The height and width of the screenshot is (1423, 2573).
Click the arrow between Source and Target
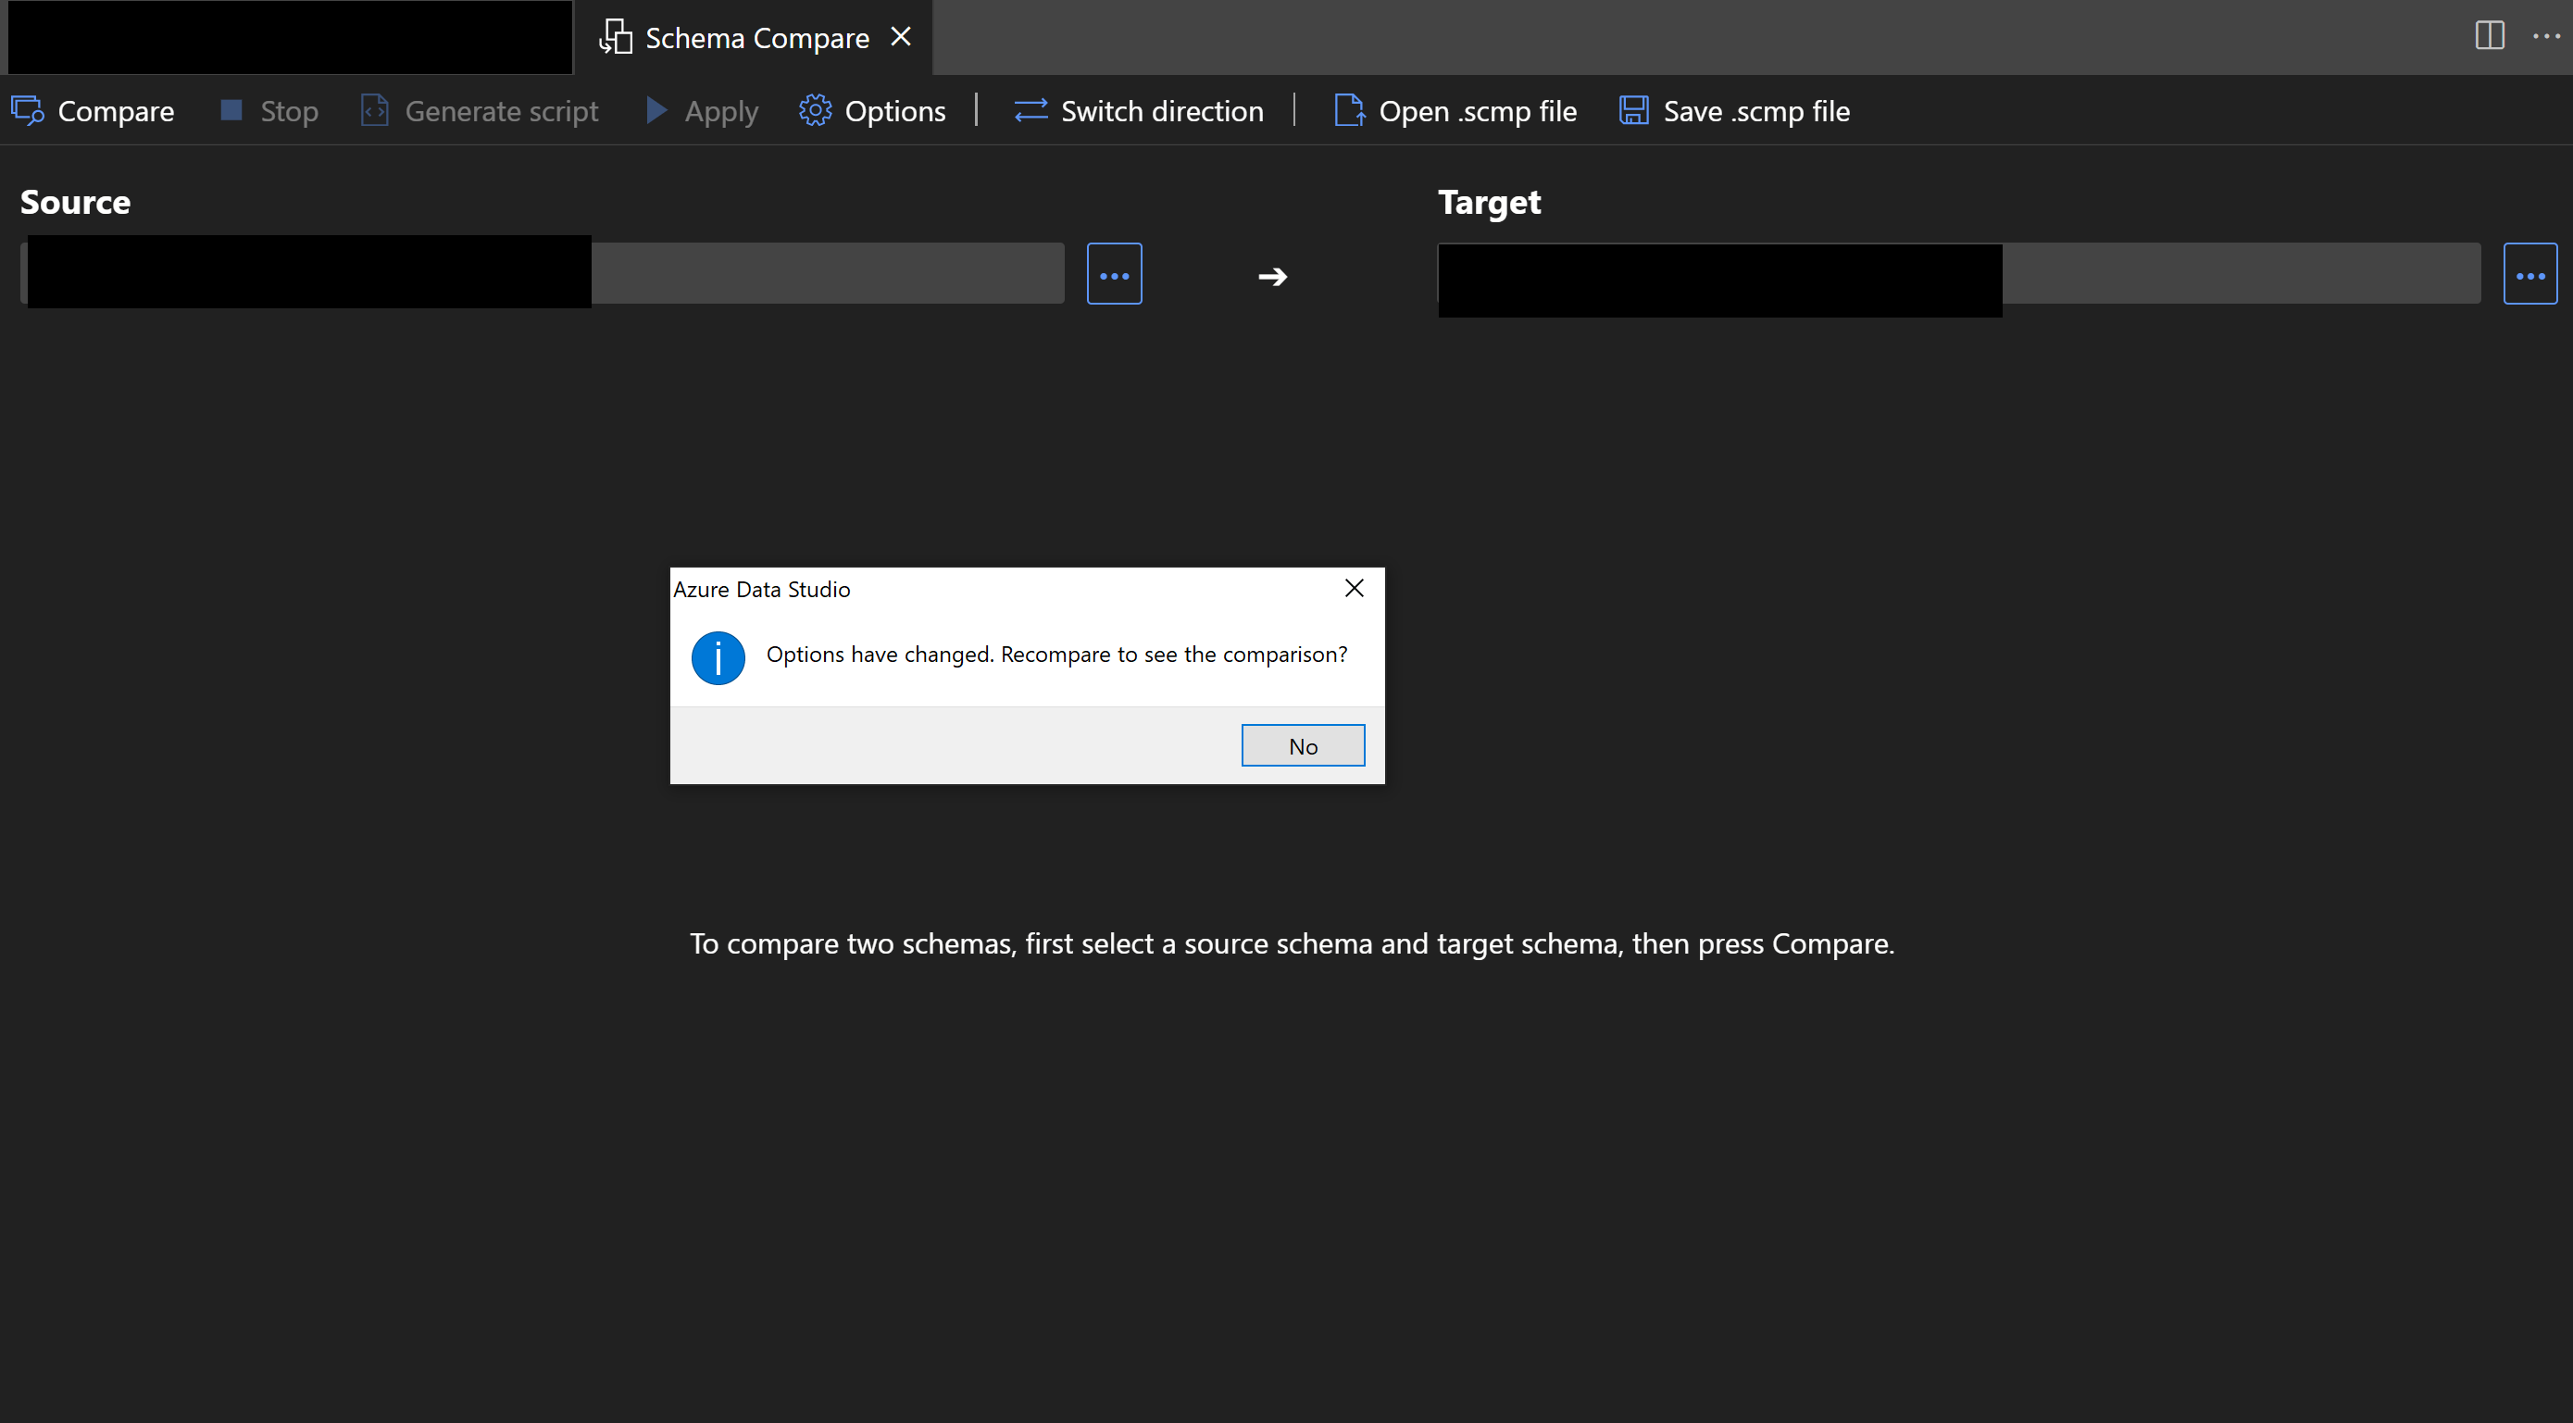point(1271,276)
